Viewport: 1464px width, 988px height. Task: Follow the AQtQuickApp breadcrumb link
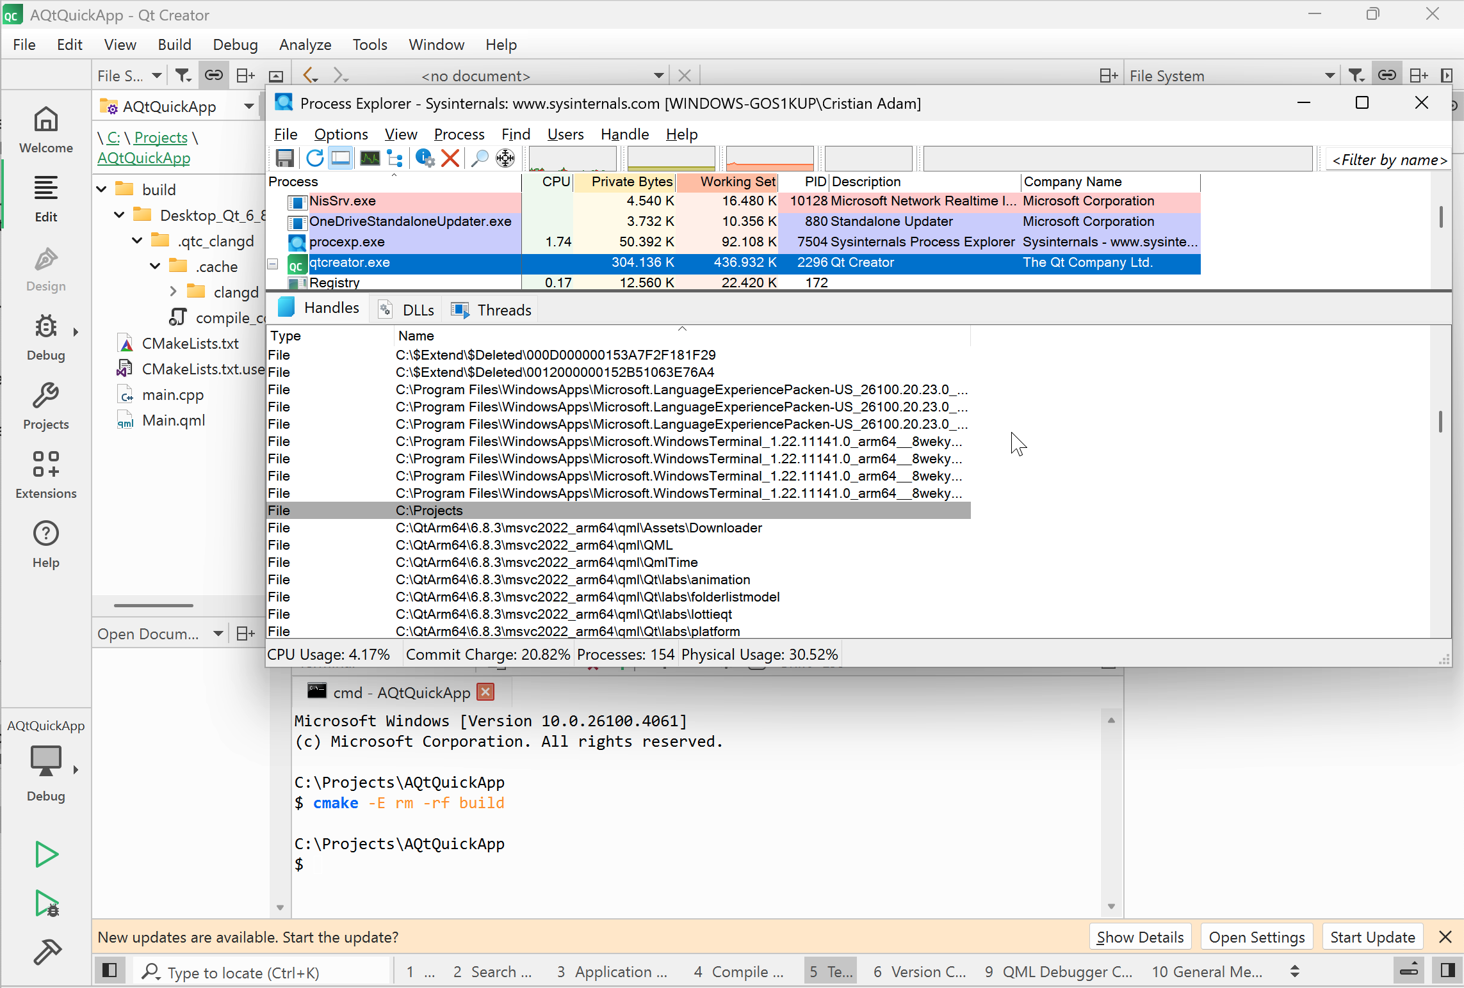pyautogui.click(x=143, y=158)
